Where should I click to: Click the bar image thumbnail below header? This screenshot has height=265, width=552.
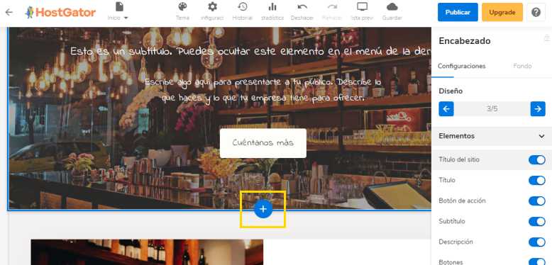tap(147, 252)
